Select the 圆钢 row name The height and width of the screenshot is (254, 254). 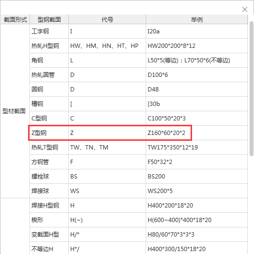(x=37, y=89)
